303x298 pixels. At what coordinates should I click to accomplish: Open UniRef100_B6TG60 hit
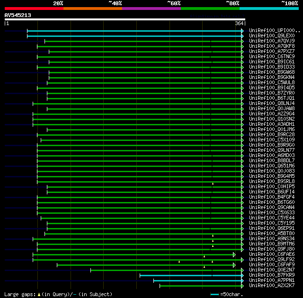[272, 202]
